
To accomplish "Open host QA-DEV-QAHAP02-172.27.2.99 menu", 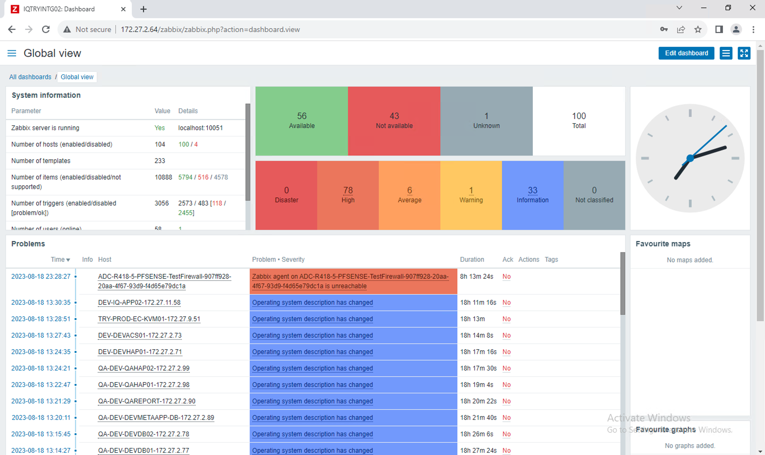I will [144, 368].
